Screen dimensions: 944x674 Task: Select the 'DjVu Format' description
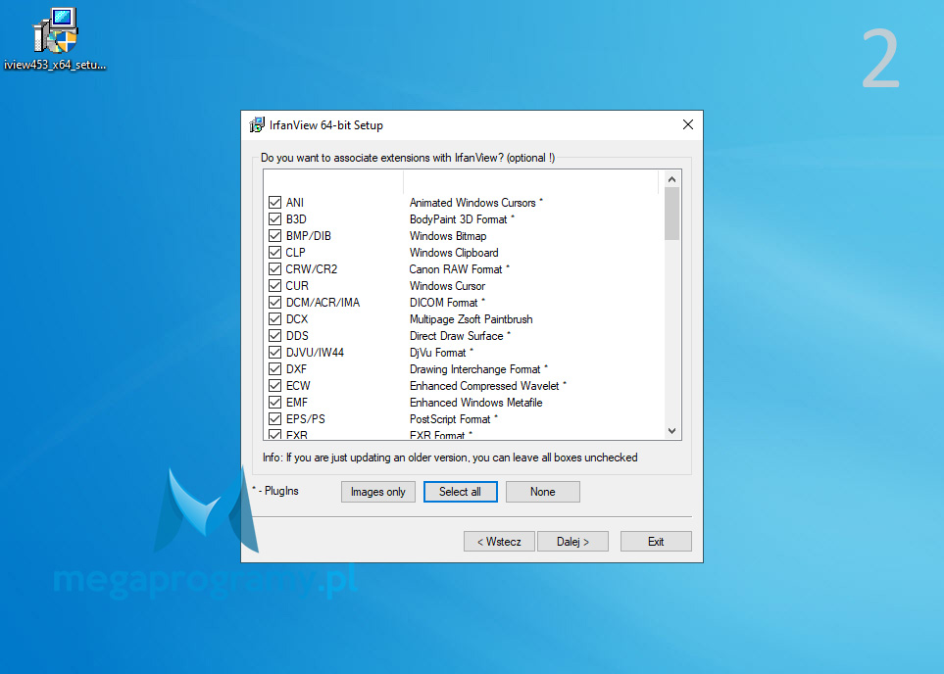pos(441,353)
